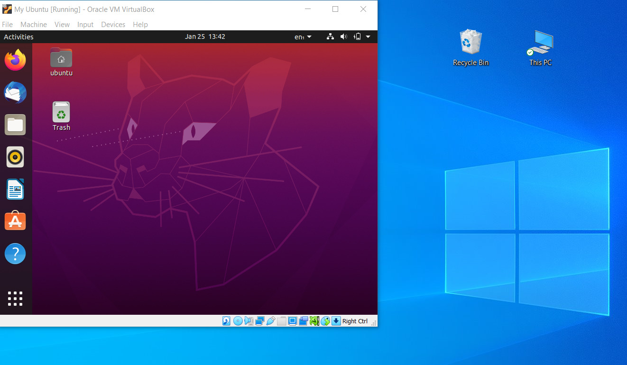Screen dimensions: 627x365
Task: Maximize the My Ubuntu VirtualBox window
Action: coord(335,9)
